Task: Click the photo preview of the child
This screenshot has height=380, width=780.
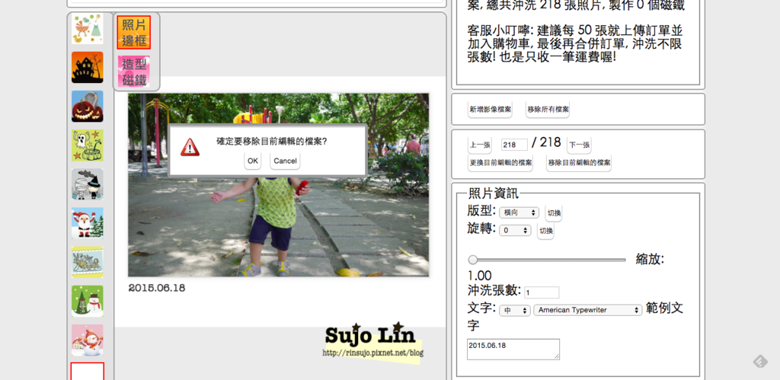Action: (279, 185)
